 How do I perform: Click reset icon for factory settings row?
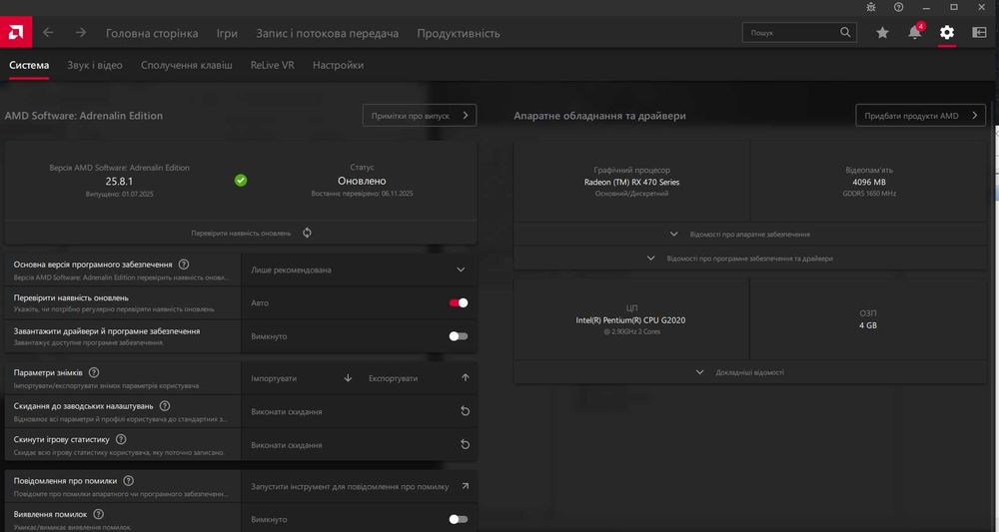466,412
